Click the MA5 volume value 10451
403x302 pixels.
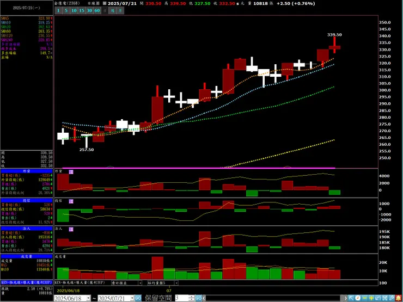[x=44, y=266]
